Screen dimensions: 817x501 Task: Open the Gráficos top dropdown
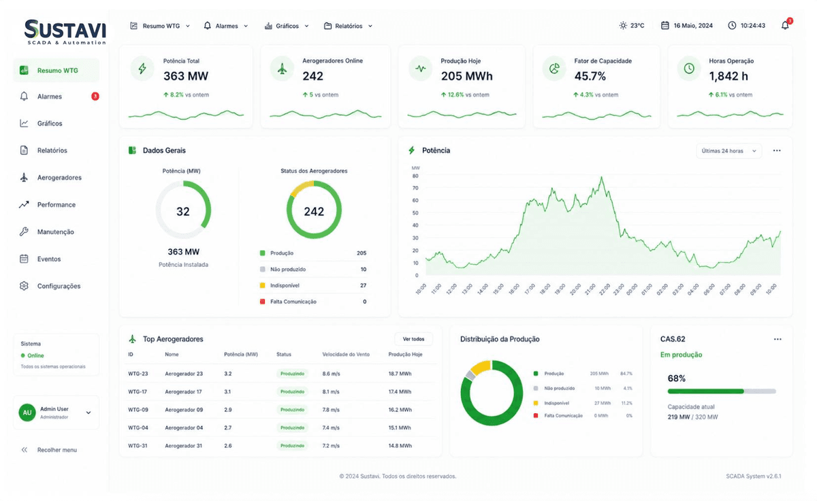pos(287,26)
